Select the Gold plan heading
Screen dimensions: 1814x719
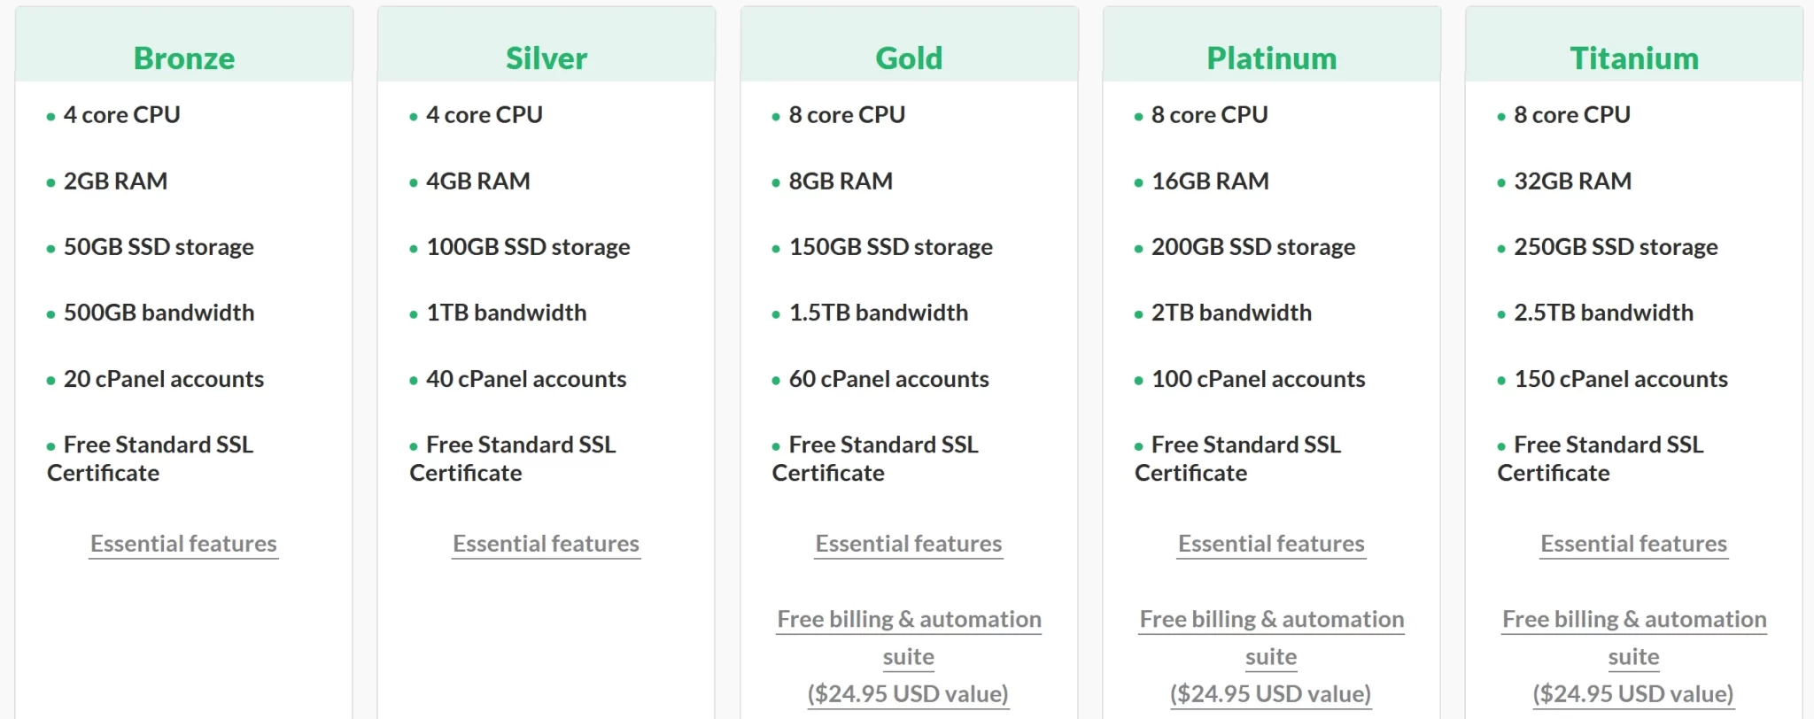pos(909,58)
